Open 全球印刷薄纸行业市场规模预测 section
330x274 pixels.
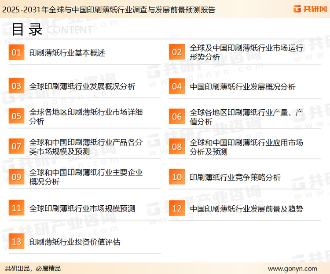(82, 208)
